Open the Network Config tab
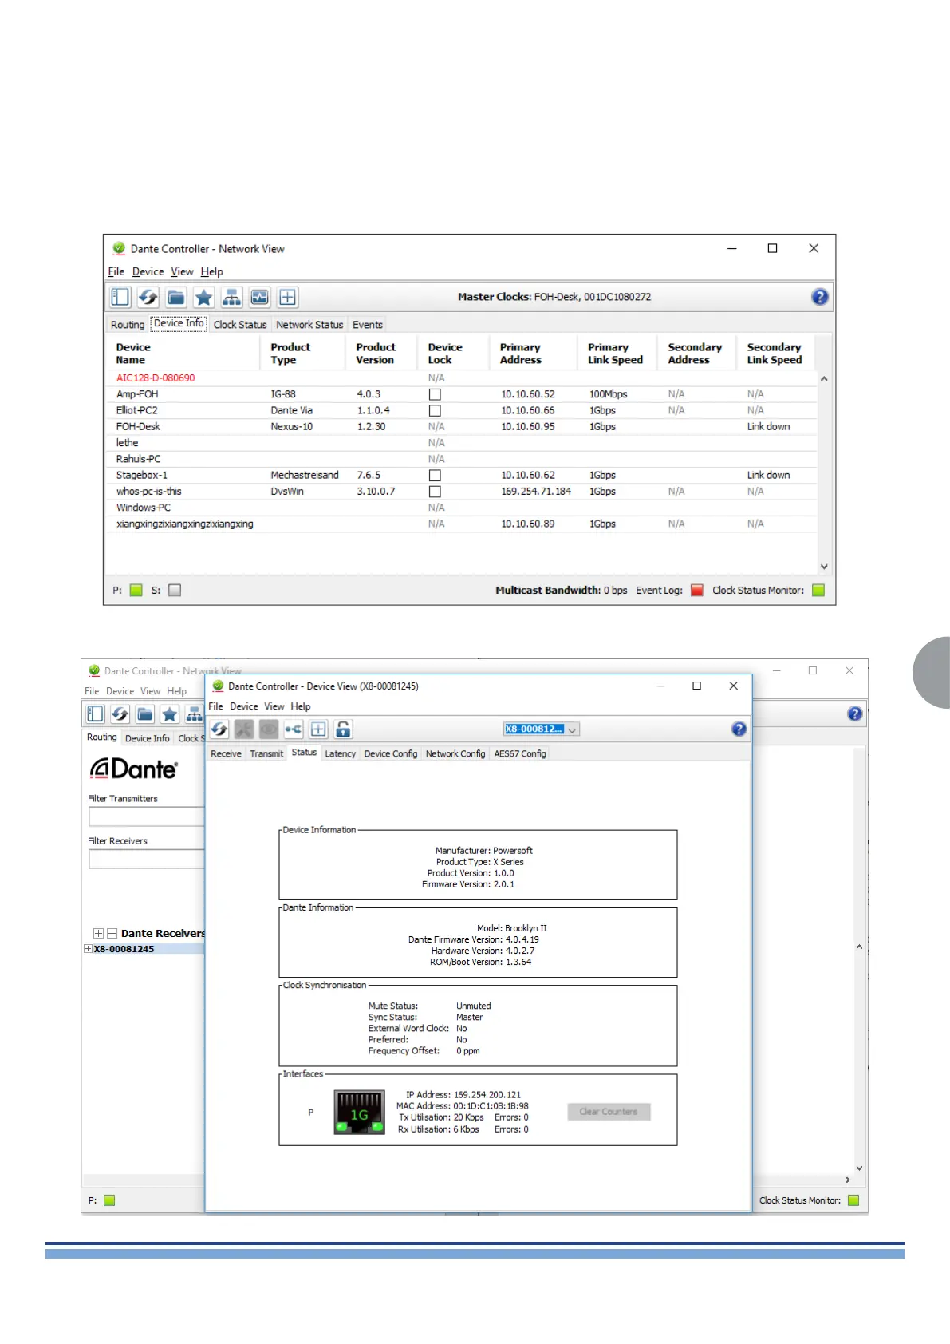This screenshot has height=1344, width=950. (x=455, y=753)
